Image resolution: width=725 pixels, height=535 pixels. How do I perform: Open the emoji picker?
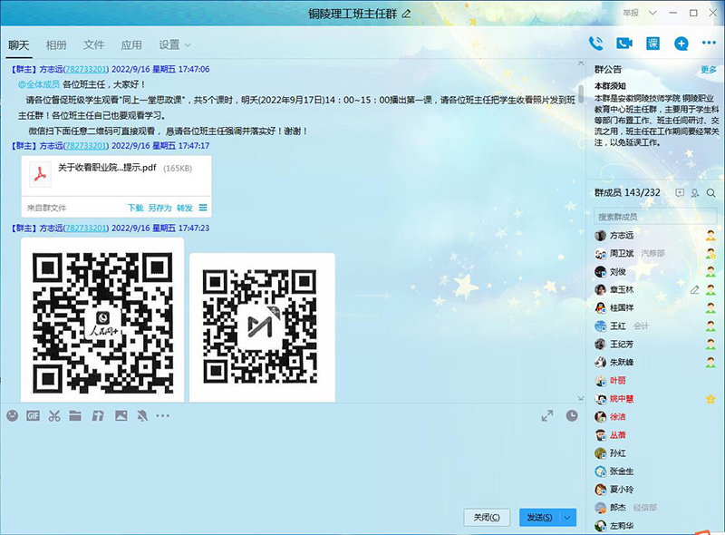[x=13, y=415]
